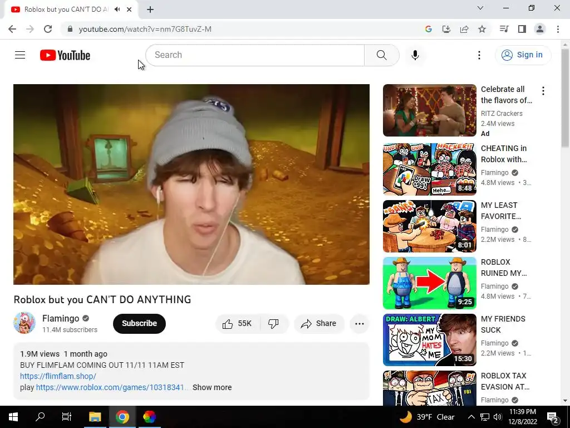The image size is (570, 428).
Task: Open MY LEAST FAVORITE video thumbnail
Action: tap(429, 226)
